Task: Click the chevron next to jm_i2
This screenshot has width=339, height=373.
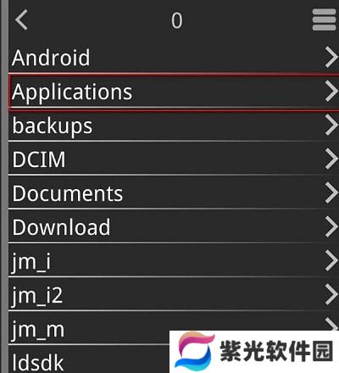Action: (331, 294)
